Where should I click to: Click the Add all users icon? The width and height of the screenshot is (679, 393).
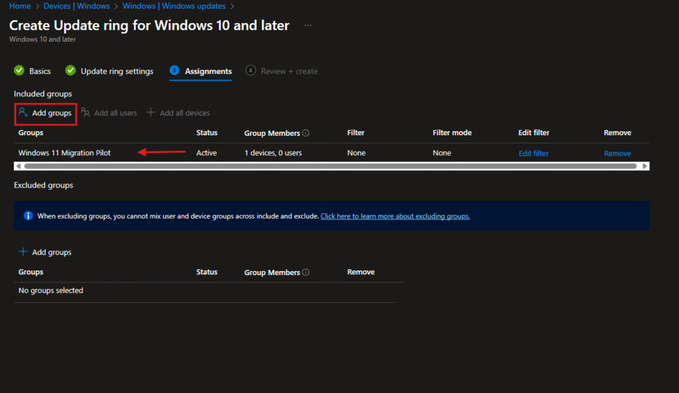tap(86, 113)
